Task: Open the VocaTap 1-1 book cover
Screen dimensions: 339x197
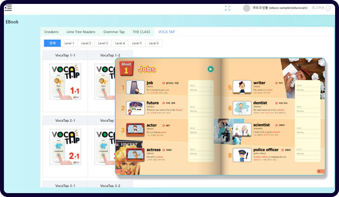Action: click(x=65, y=81)
